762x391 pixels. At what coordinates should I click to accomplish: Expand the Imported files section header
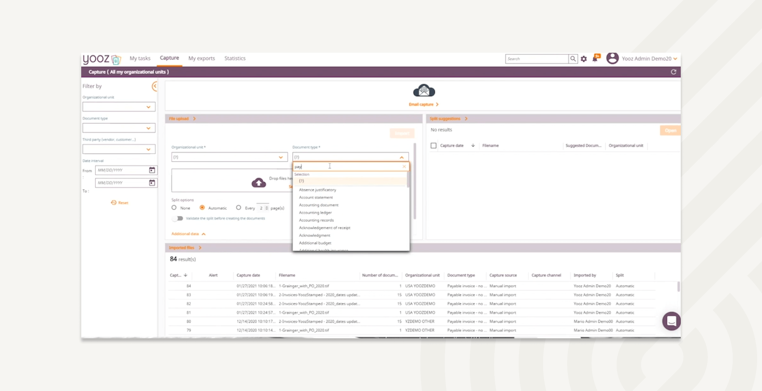click(185, 248)
